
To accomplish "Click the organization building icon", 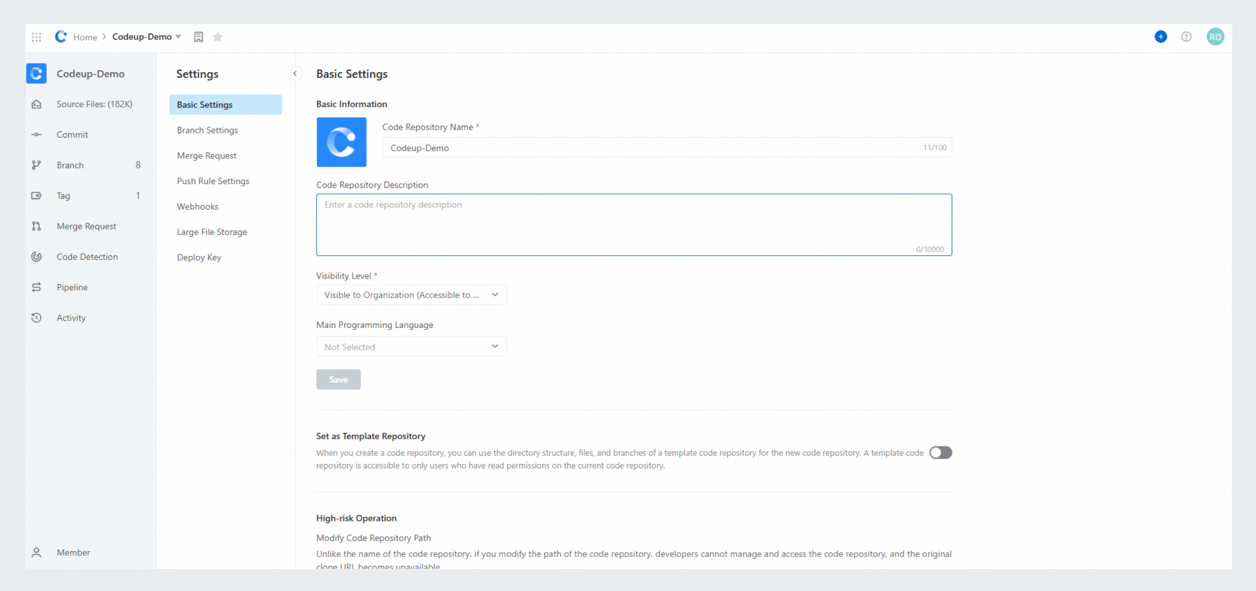I will click(198, 37).
